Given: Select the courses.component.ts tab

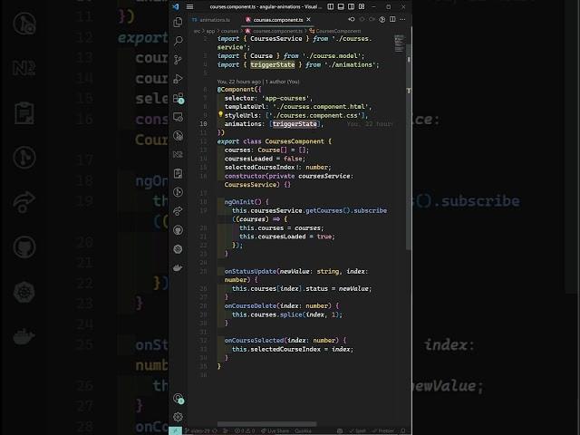Looking at the screenshot, I should click(277, 20).
